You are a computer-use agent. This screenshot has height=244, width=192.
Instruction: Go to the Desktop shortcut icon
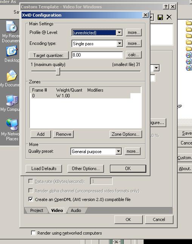[12, 51]
